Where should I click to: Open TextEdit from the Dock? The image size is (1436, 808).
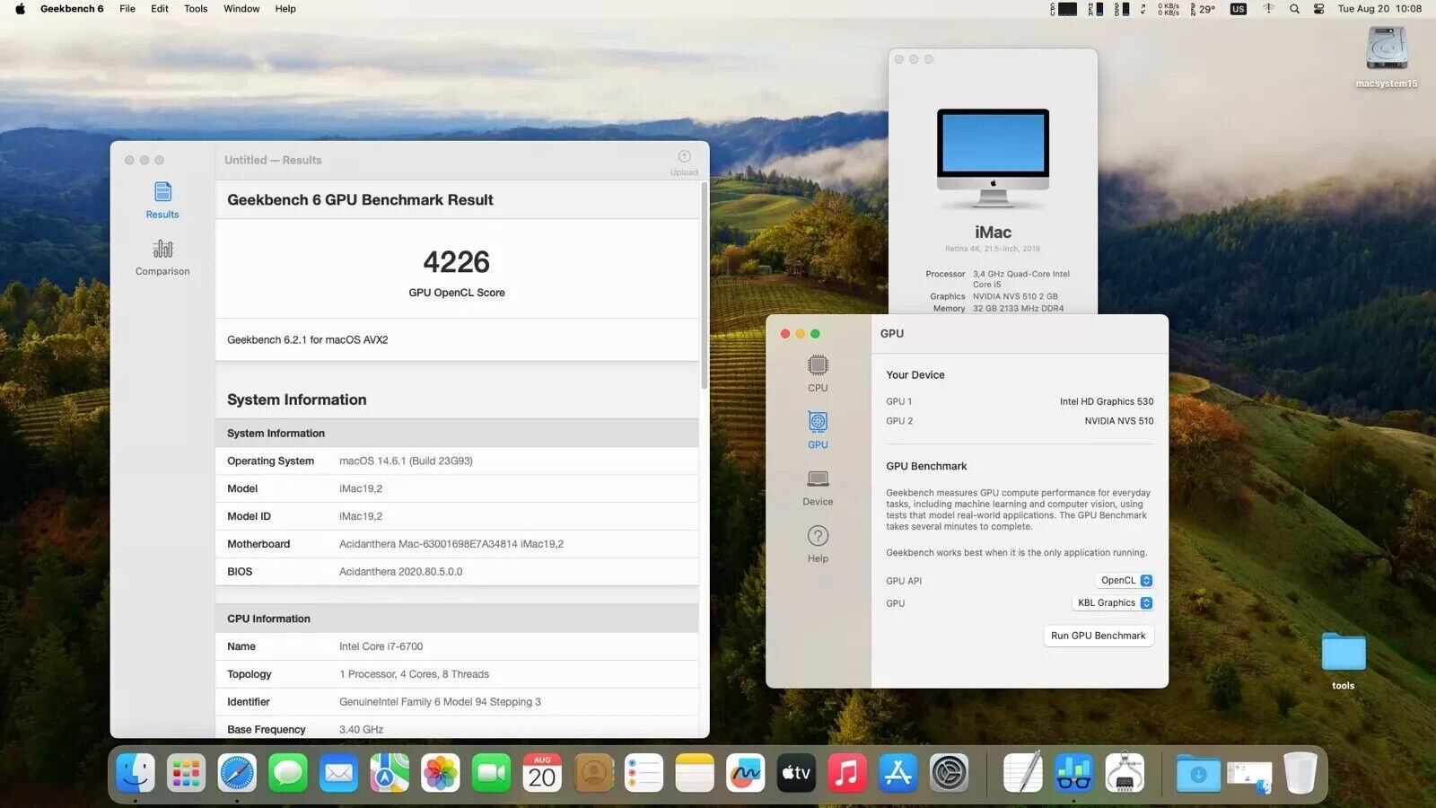[1023, 773]
